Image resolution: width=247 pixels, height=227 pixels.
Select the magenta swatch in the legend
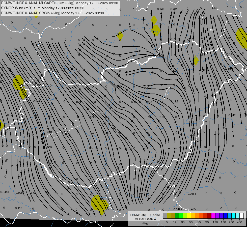click(213, 216)
